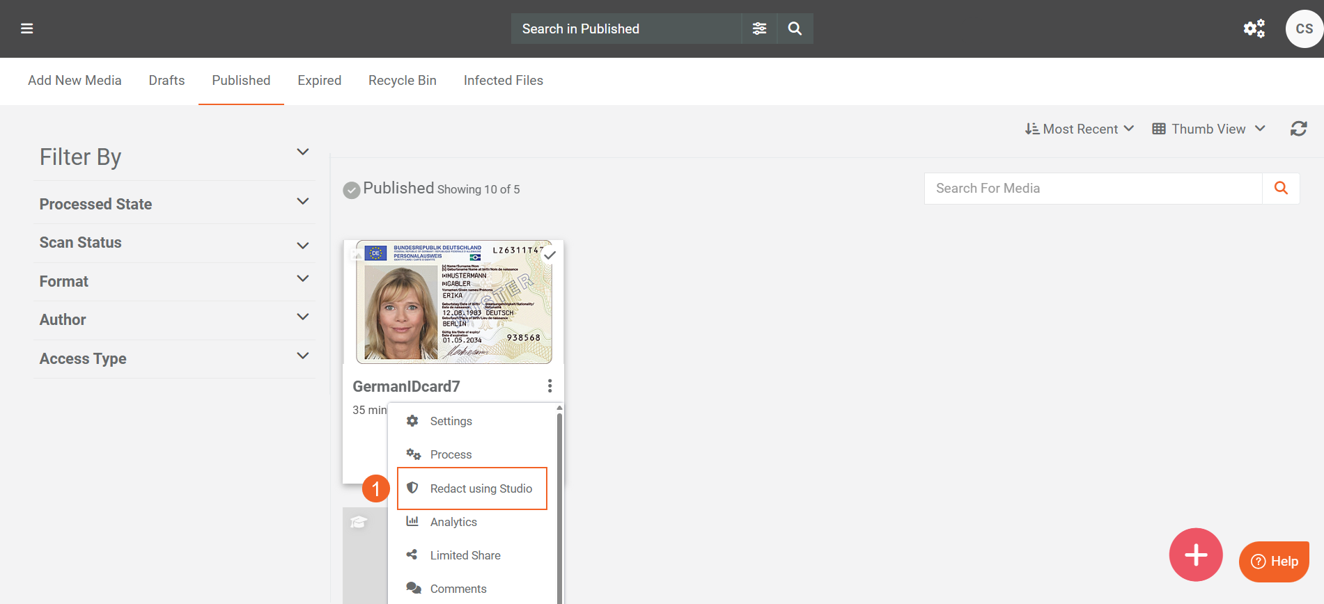The height and width of the screenshot is (604, 1324).
Task: Open the Most Recent sort dropdown
Action: (x=1079, y=129)
